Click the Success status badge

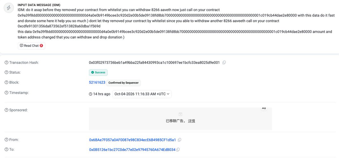point(98,73)
